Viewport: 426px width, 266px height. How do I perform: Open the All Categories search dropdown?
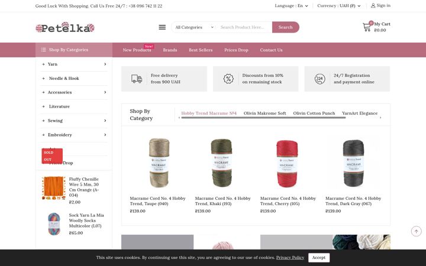[194, 27]
